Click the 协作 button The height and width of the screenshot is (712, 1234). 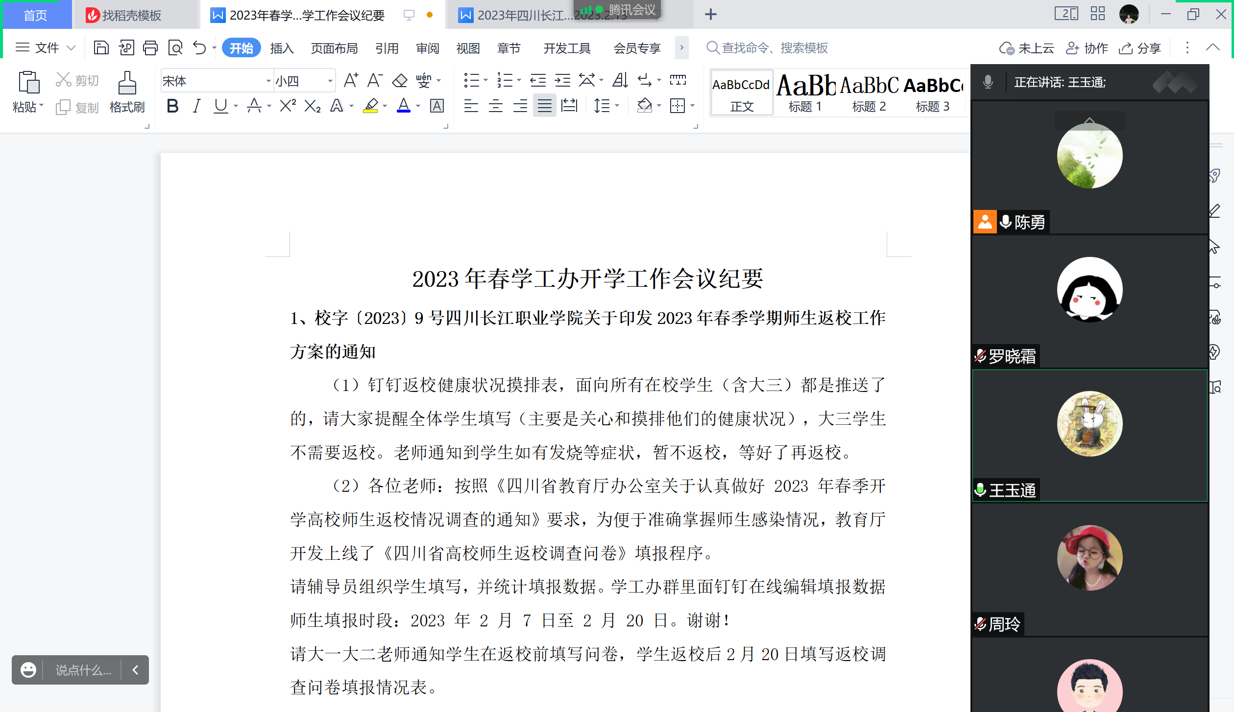(1087, 48)
